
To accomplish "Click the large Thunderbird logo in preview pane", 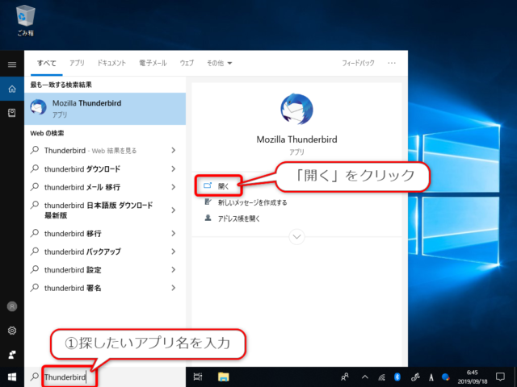I will pyautogui.click(x=296, y=109).
